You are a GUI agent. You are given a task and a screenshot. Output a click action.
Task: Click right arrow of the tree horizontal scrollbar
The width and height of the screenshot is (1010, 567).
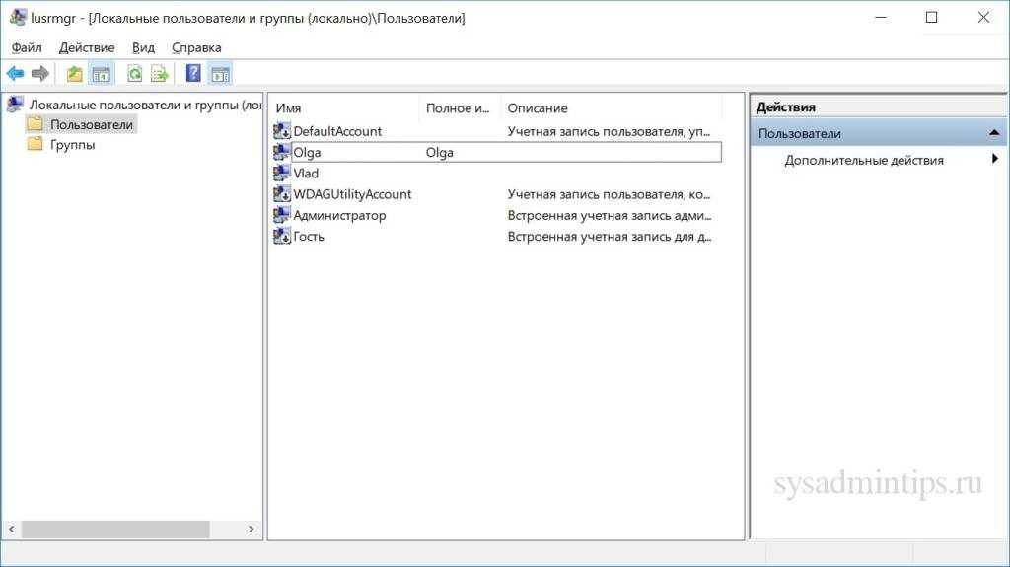252,530
